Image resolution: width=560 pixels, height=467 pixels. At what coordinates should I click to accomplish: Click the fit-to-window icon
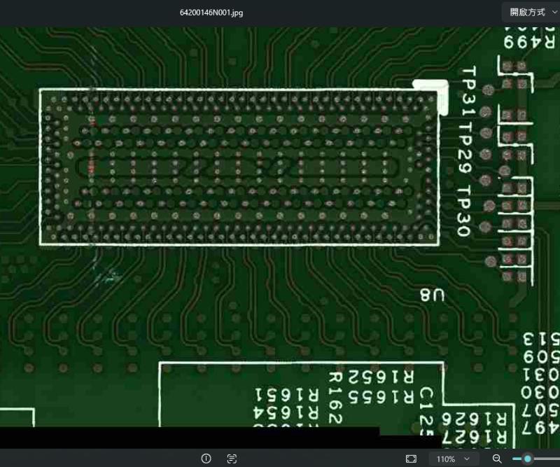(x=411, y=459)
